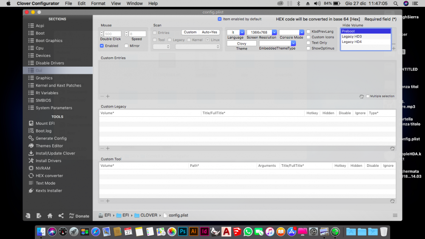Select Disable Drivers section
This screenshot has width=425, height=239.
(x=50, y=63)
